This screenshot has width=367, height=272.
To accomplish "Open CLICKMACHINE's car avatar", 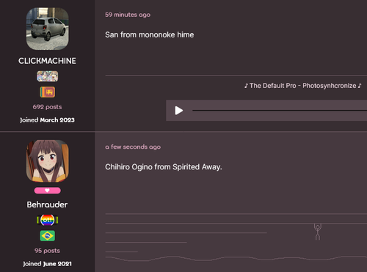I will click(48, 29).
